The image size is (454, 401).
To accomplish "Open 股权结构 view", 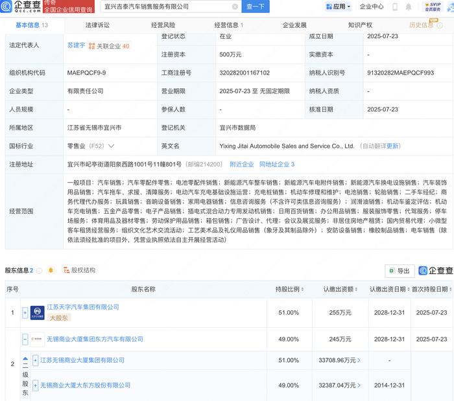I will 79,270.
